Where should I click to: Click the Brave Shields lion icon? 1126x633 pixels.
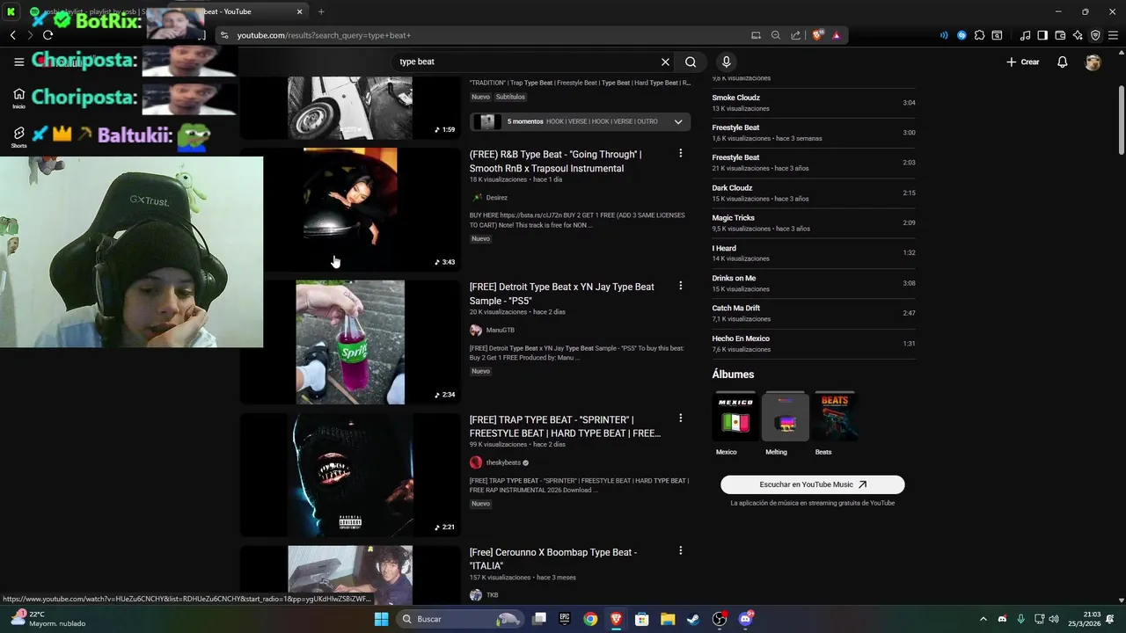[x=818, y=35]
